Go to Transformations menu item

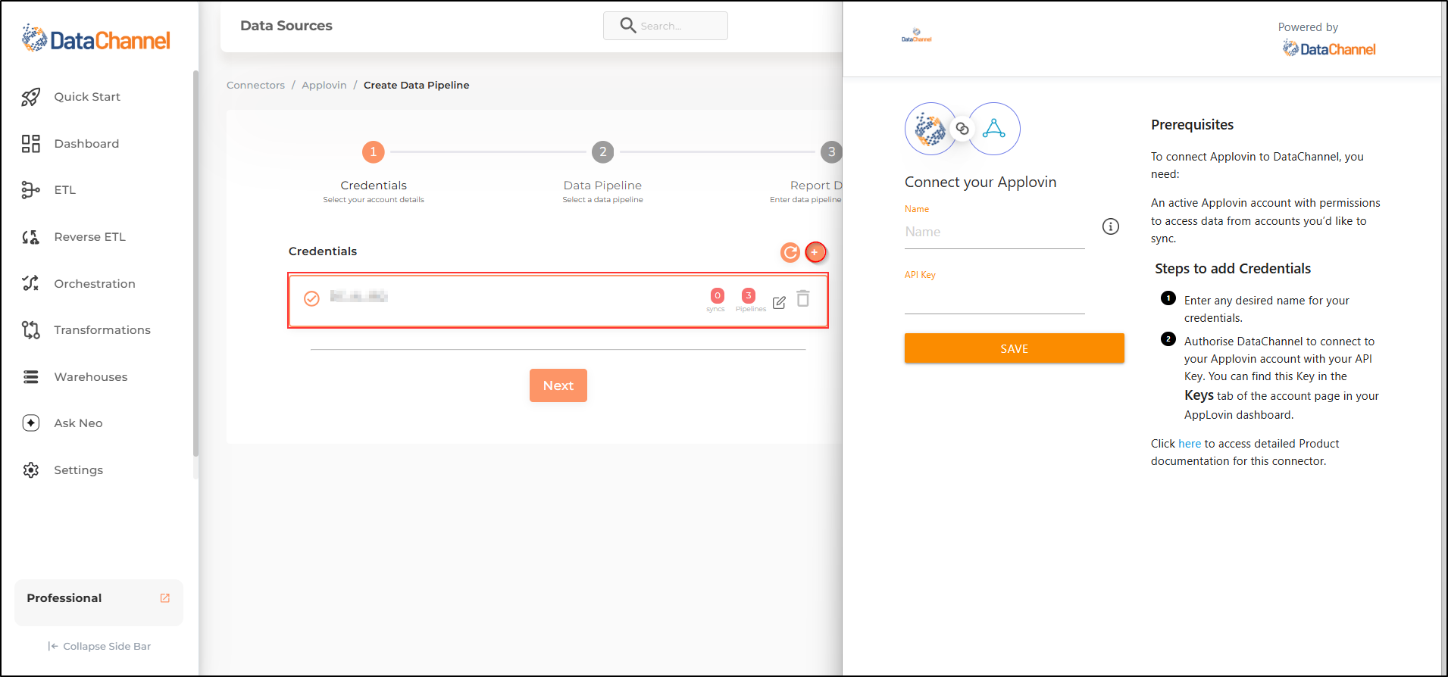click(x=102, y=330)
